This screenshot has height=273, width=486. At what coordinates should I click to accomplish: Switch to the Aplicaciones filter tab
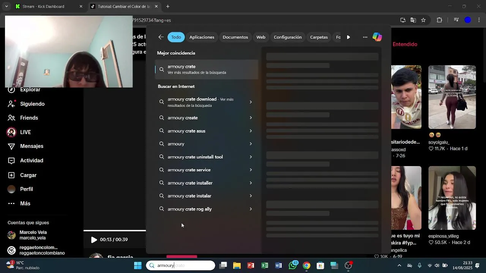click(202, 37)
